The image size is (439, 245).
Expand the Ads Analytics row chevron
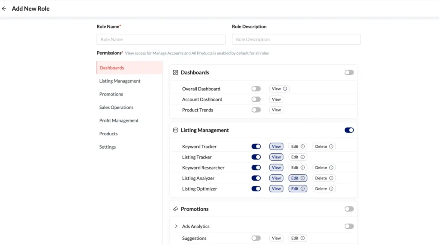pos(176,226)
